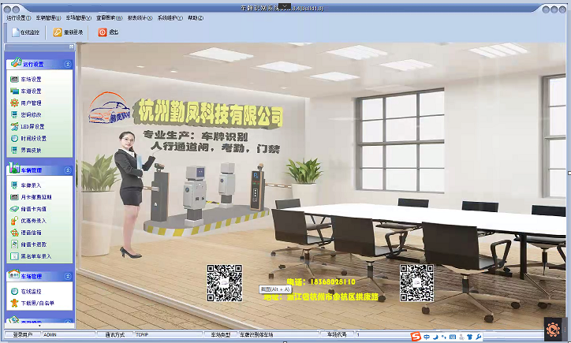The width and height of the screenshot is (571, 343).
Task: Click the 重新登录 key icon in toolbar
Action: (x=58, y=32)
